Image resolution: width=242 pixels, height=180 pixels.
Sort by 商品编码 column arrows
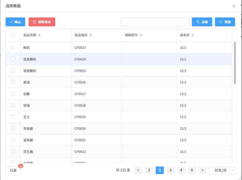[x=91, y=35]
